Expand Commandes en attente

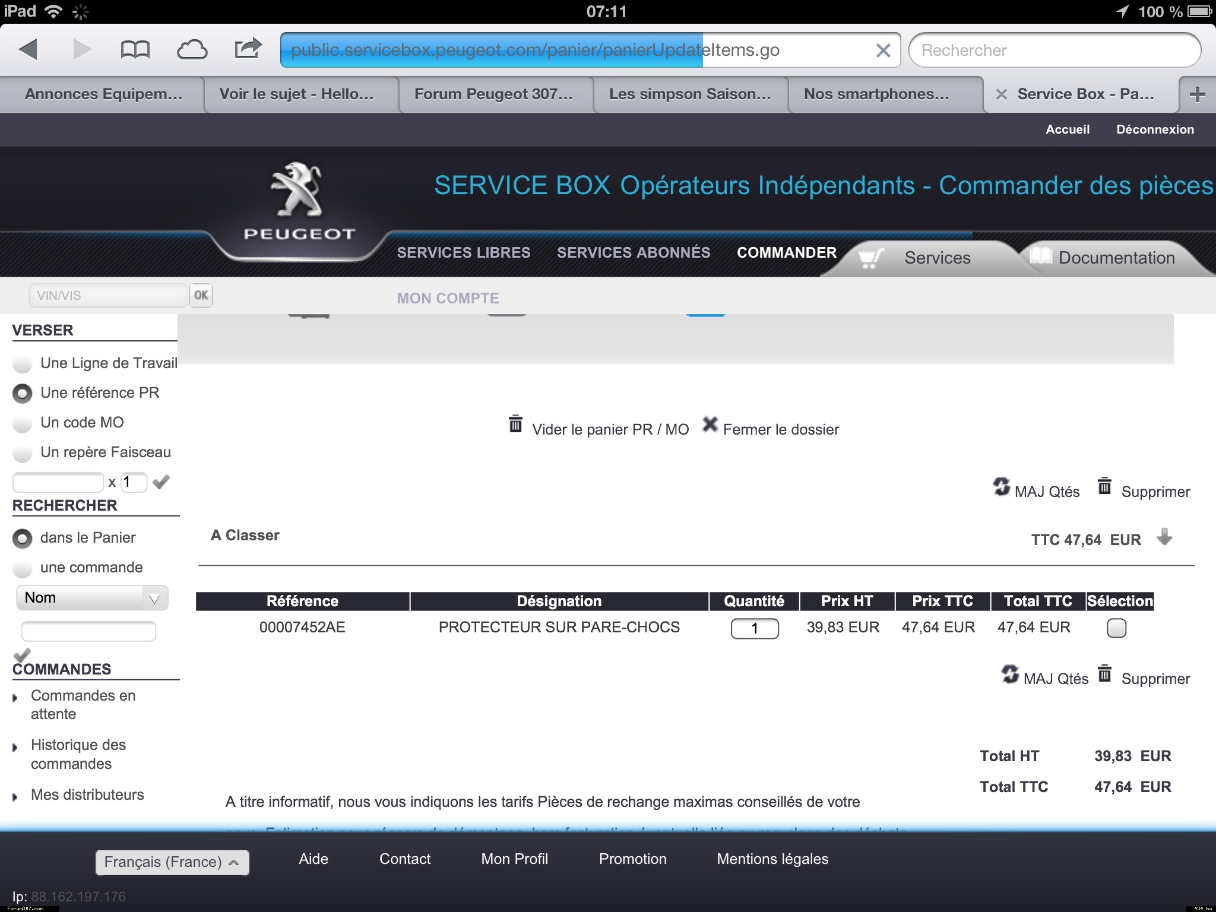pyautogui.click(x=83, y=696)
